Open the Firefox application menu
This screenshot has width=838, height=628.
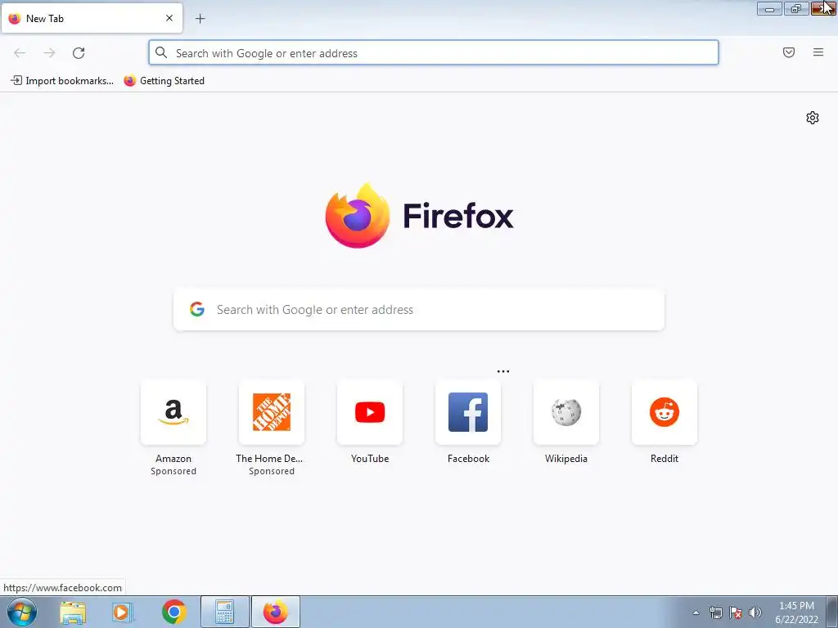(818, 52)
